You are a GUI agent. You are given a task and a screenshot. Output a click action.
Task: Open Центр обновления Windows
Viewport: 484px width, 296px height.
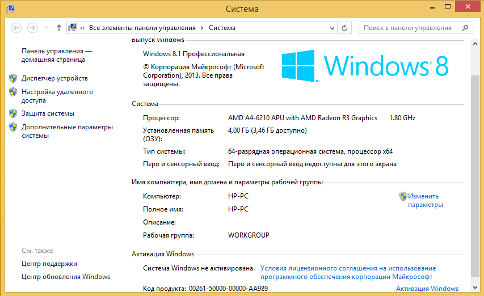[66, 277]
